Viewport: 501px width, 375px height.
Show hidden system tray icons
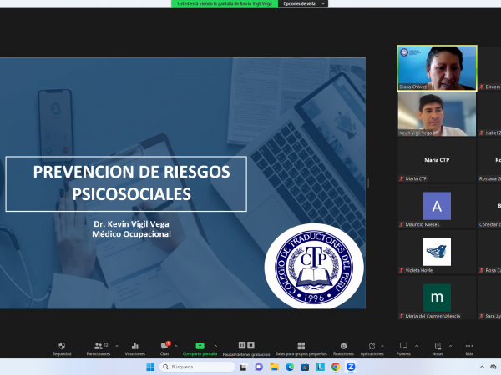point(482,367)
